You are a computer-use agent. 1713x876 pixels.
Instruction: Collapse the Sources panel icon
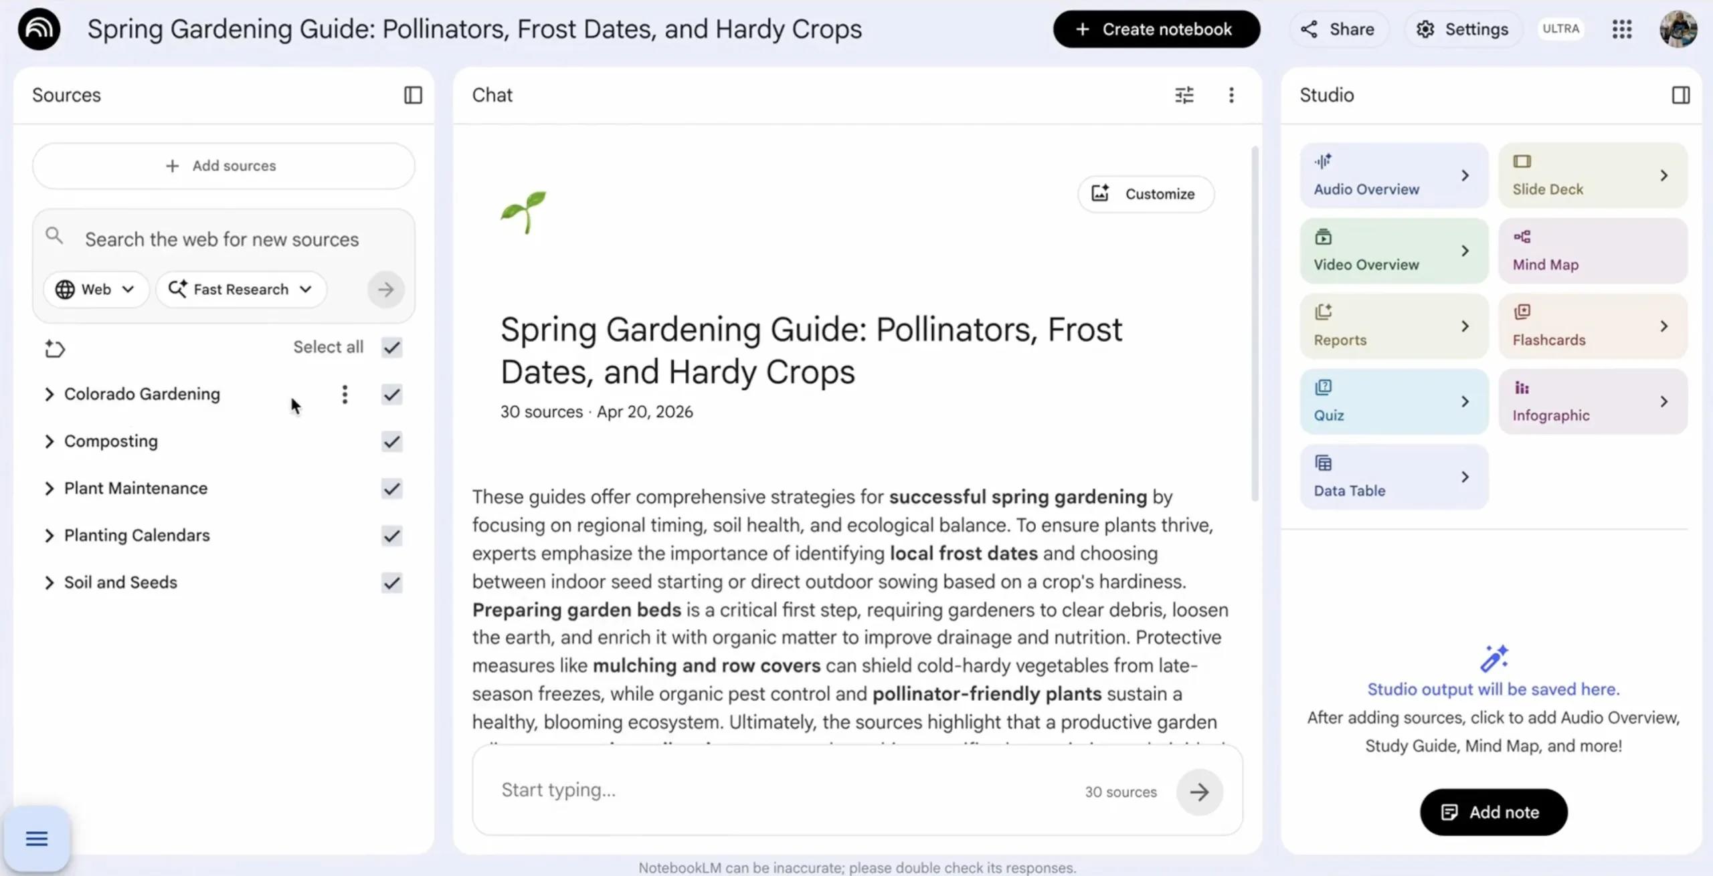413,95
